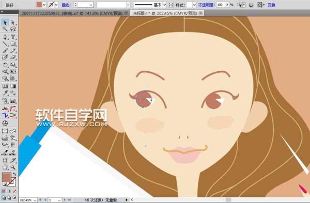The width and height of the screenshot is (310, 203).
Task: Expand stroke weight dropdown
Action: click(x=91, y=5)
